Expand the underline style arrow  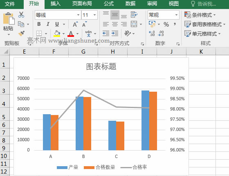[64, 24]
